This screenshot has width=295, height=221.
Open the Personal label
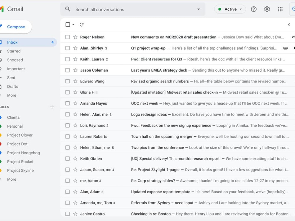(15, 126)
